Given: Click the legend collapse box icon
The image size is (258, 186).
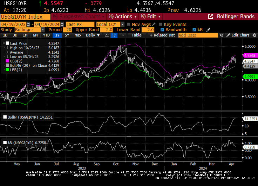Looking at the screenshot, I should click(4, 43).
